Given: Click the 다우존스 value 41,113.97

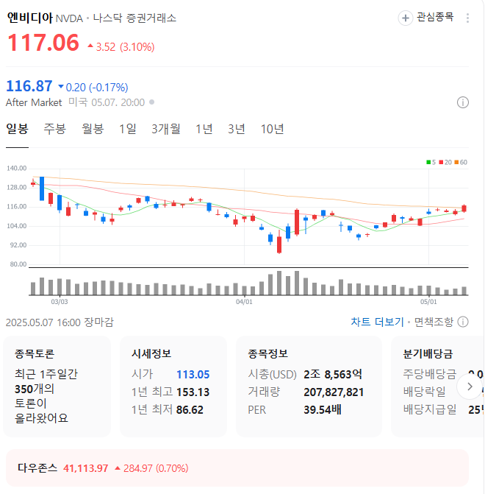Looking at the screenshot, I should click(x=85, y=468).
